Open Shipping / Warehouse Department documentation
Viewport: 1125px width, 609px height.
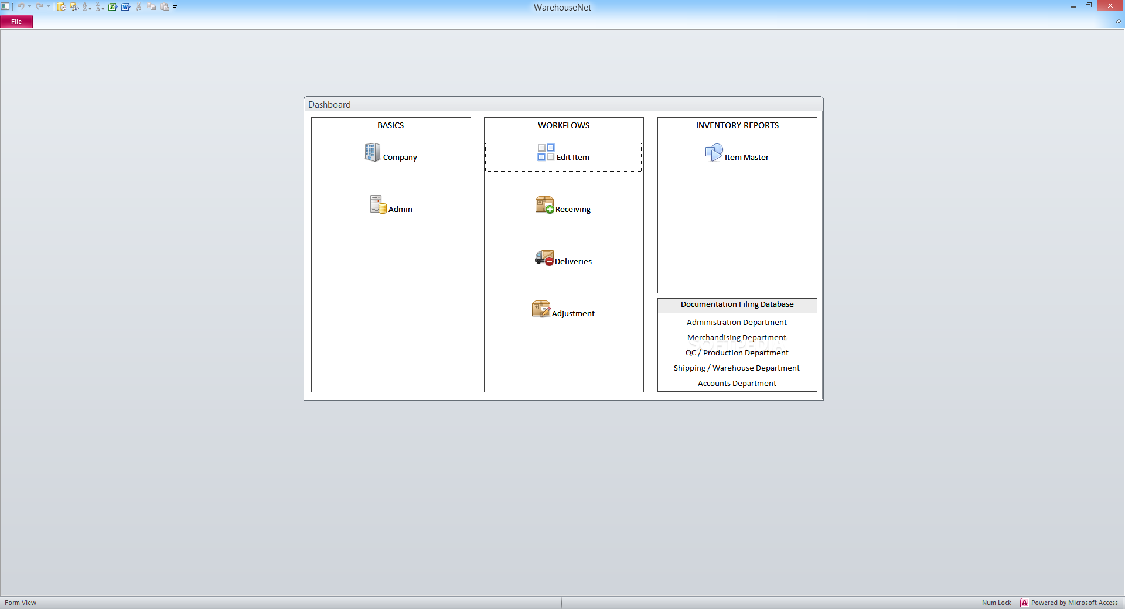coord(737,368)
